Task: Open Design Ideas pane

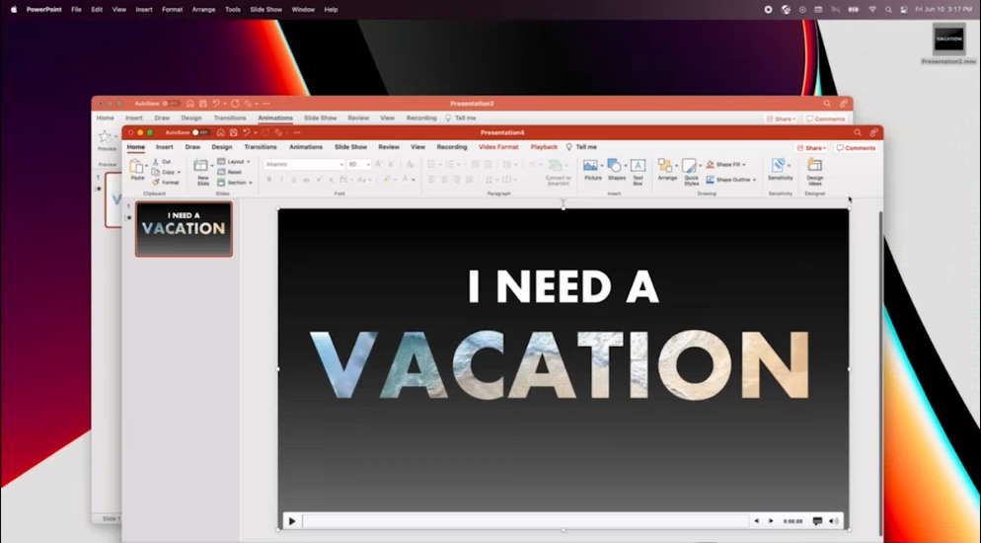Action: 814,172
